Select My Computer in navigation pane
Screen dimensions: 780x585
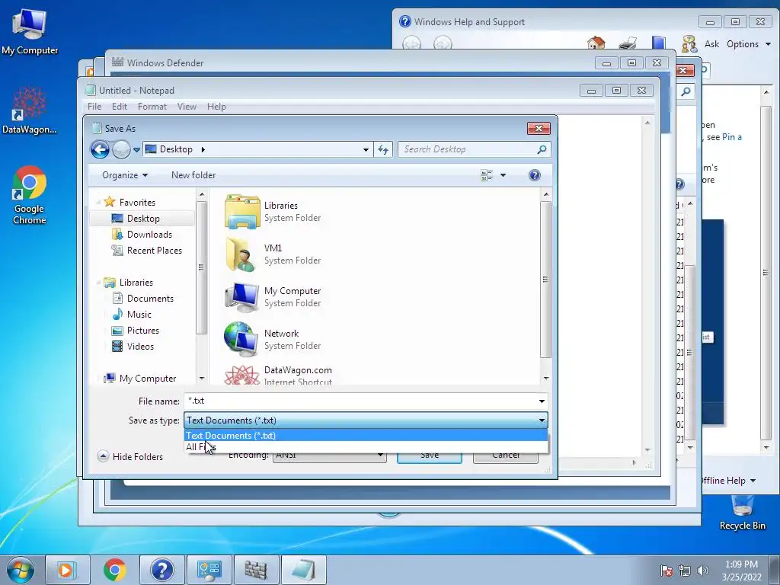tap(147, 379)
